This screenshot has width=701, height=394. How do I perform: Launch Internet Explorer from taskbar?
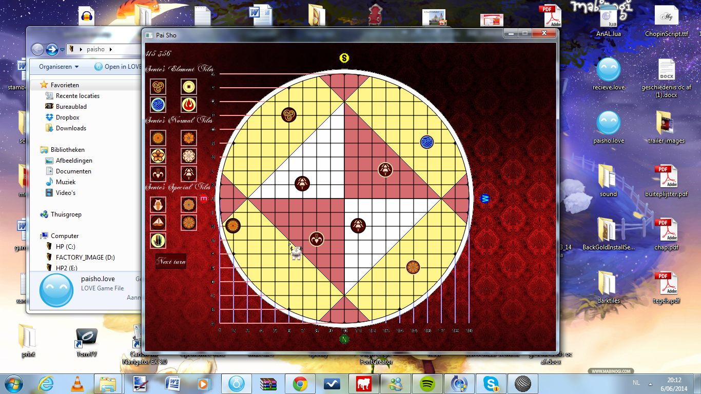click(47, 383)
